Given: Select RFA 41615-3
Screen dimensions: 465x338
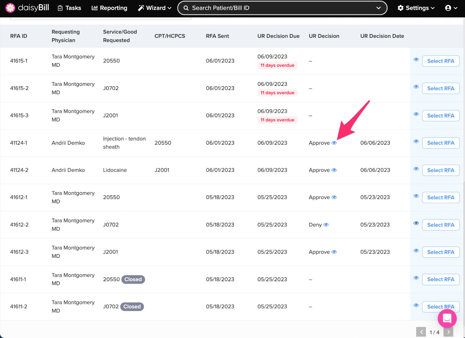Looking at the screenshot, I should click(441, 116).
